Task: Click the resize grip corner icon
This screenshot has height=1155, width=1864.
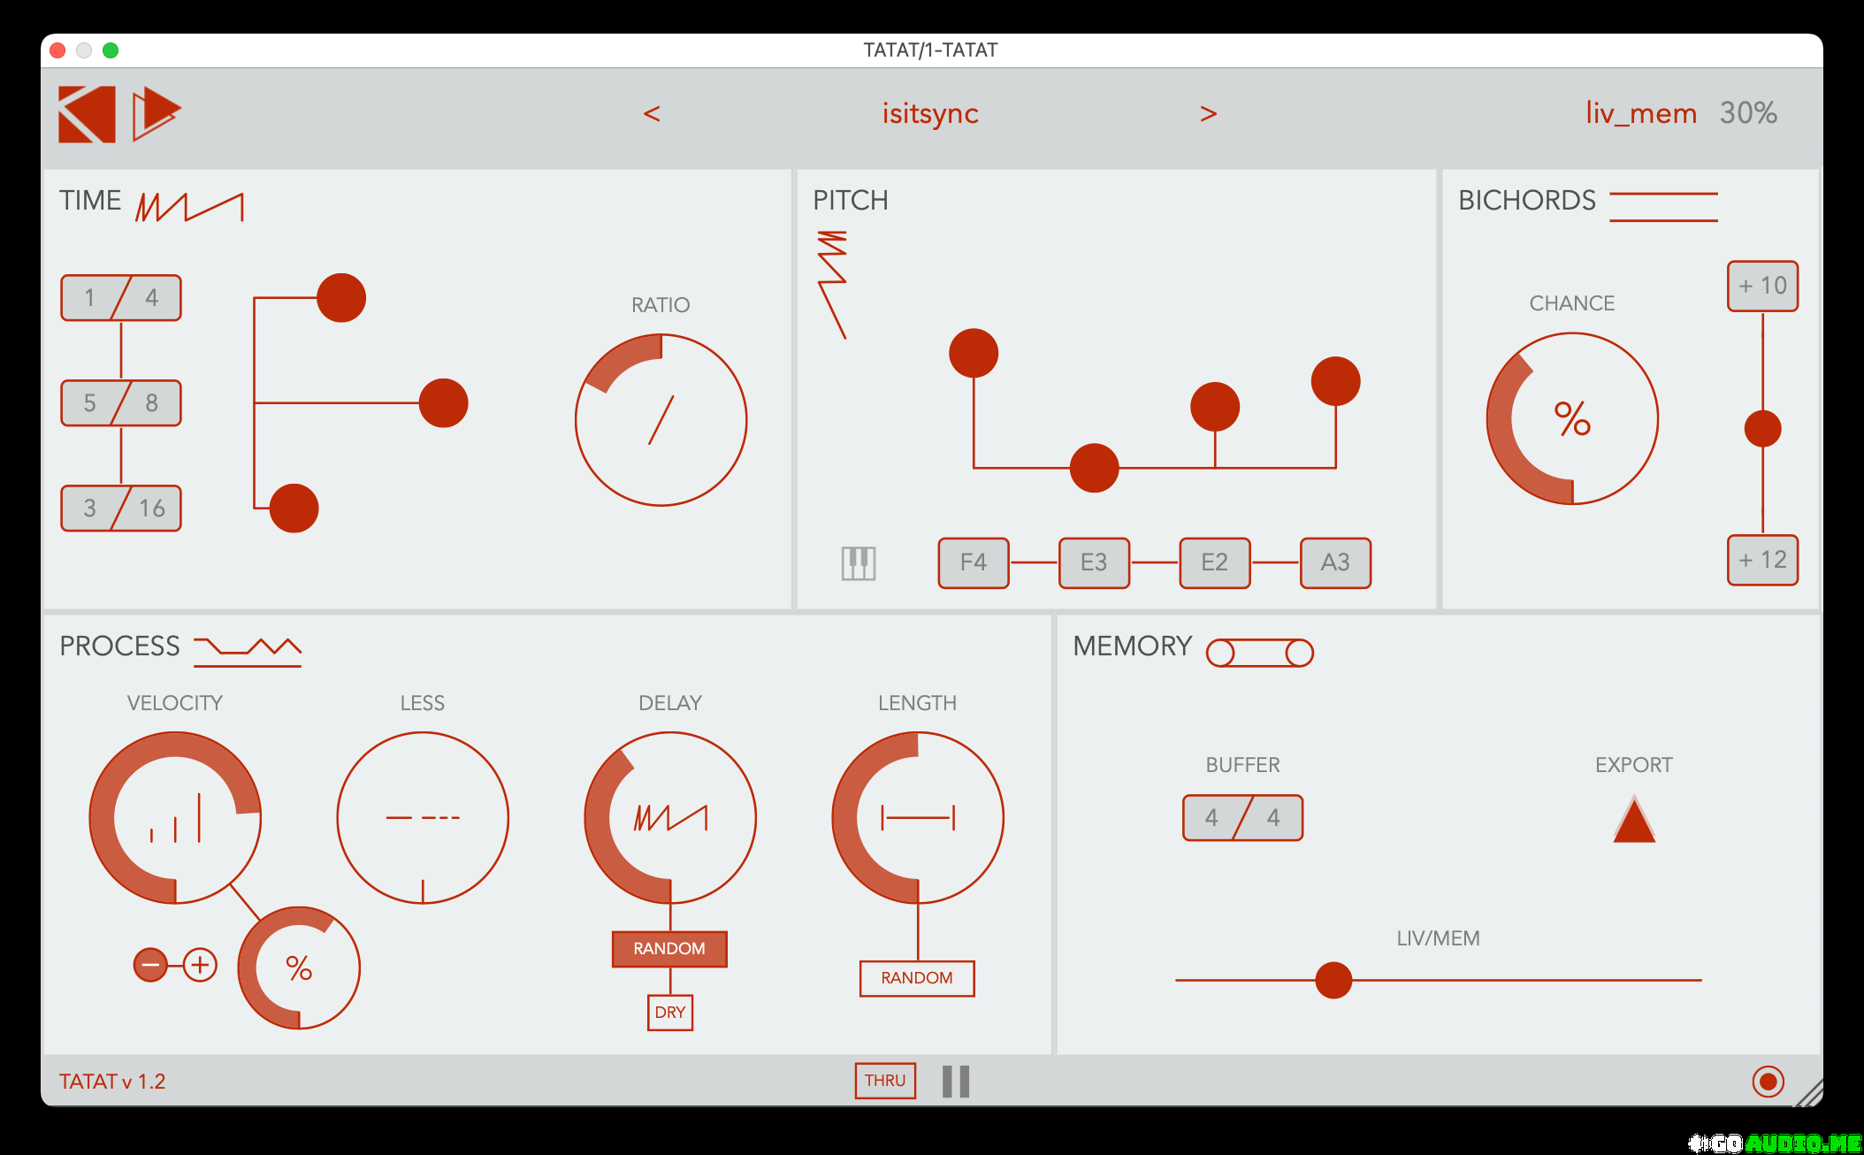Action: pyautogui.click(x=1808, y=1093)
